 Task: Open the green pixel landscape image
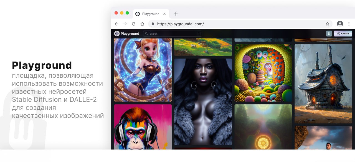click(x=203, y=47)
